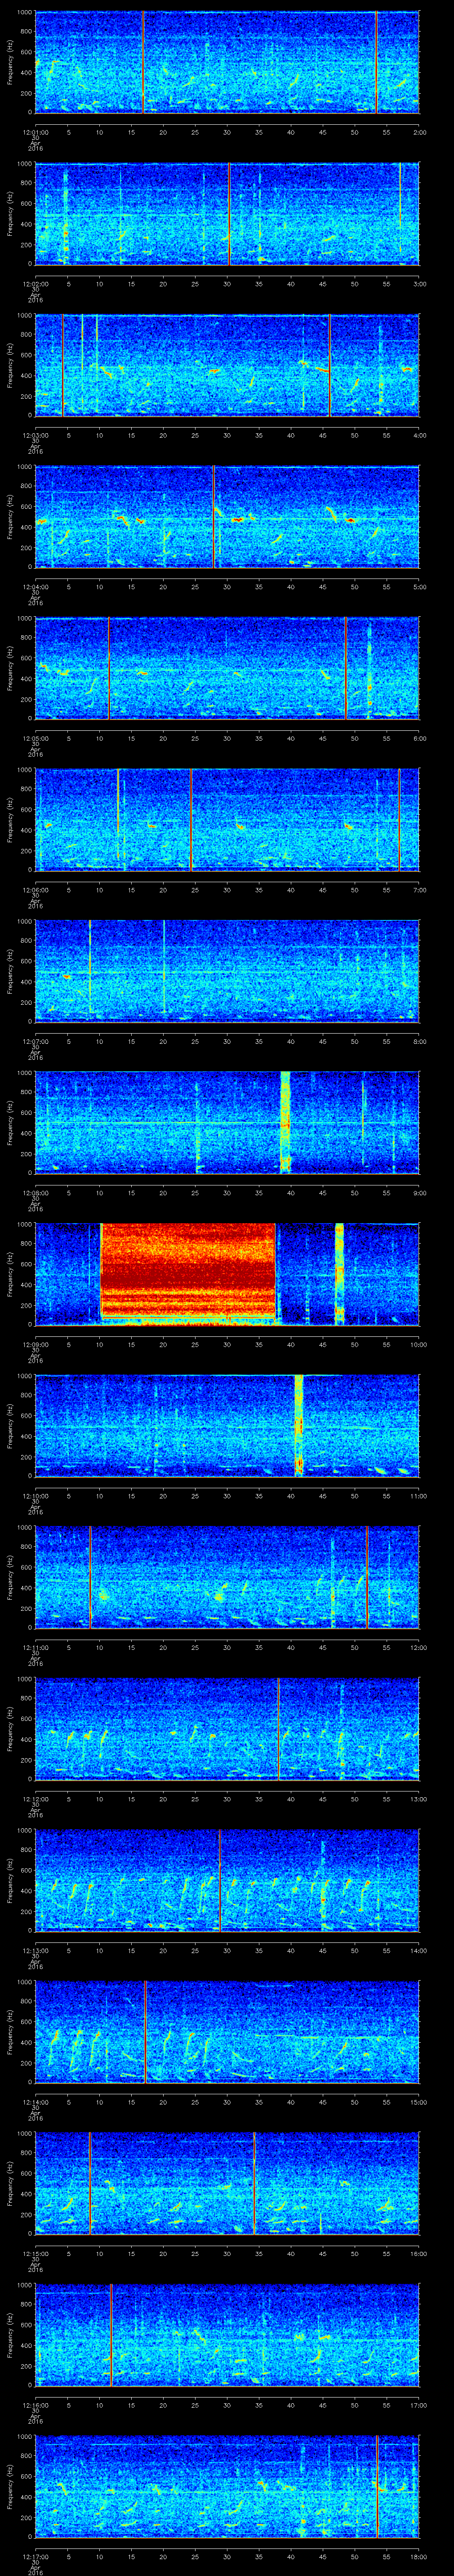Click the '12:05:00' start time label
Viewport: 454px width, 2576px height.
[35, 737]
